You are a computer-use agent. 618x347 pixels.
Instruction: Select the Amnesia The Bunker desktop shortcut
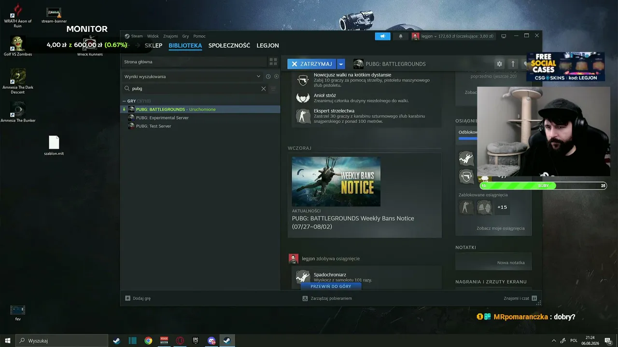(x=18, y=112)
